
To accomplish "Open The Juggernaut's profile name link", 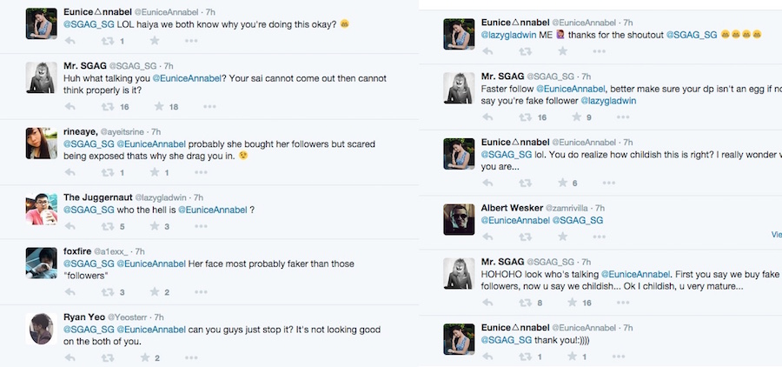I will (97, 197).
